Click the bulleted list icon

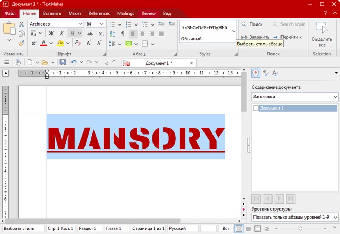[112, 24]
